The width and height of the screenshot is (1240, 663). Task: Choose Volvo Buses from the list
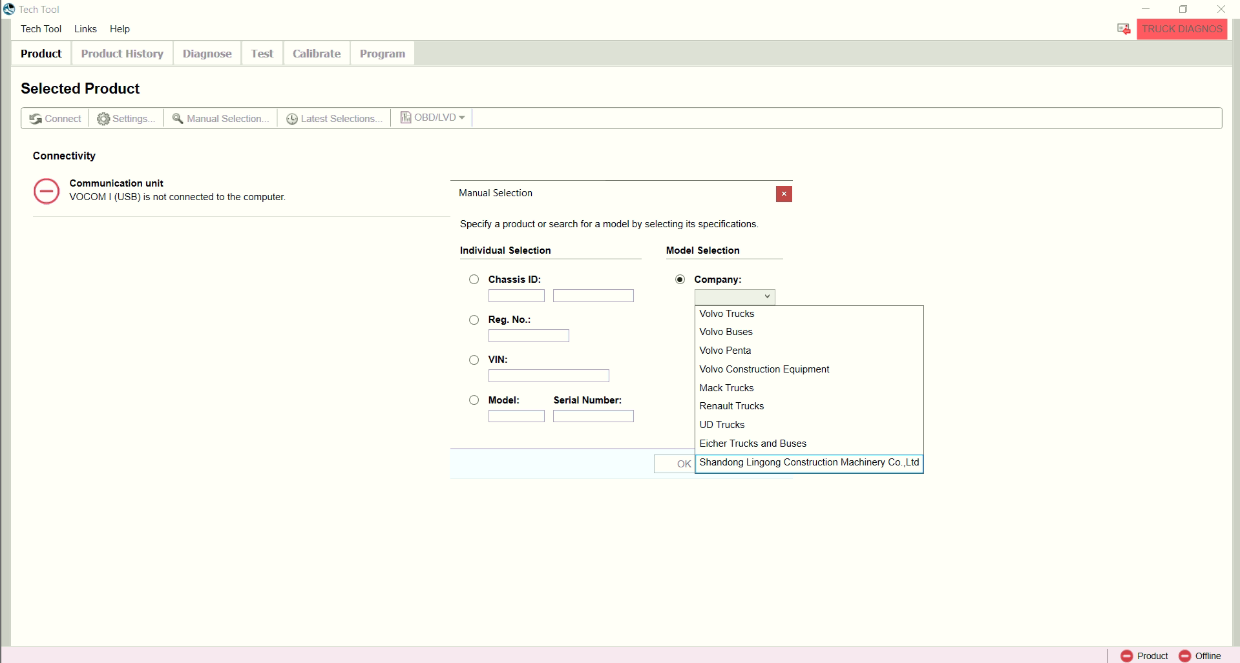click(x=809, y=332)
